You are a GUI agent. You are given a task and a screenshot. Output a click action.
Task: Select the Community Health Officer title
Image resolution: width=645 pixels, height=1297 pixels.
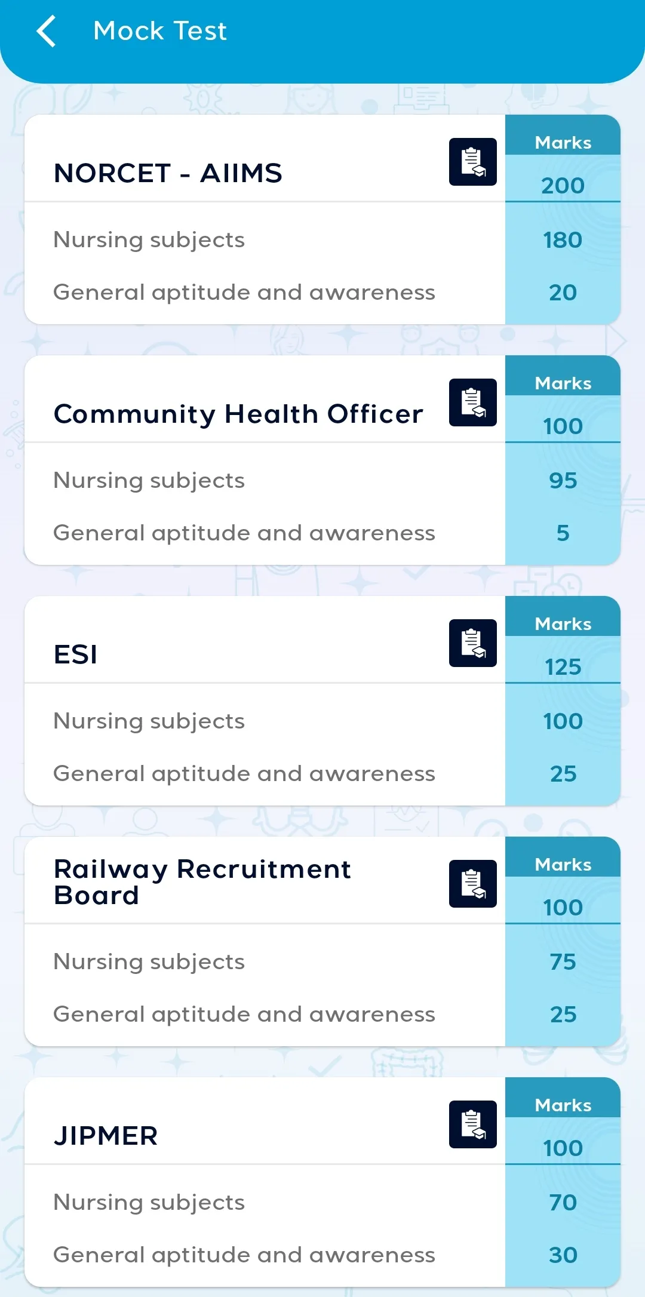[238, 414]
